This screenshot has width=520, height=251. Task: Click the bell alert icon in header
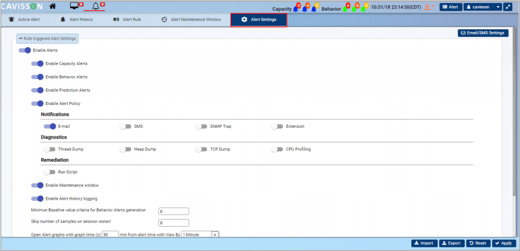(95, 6)
